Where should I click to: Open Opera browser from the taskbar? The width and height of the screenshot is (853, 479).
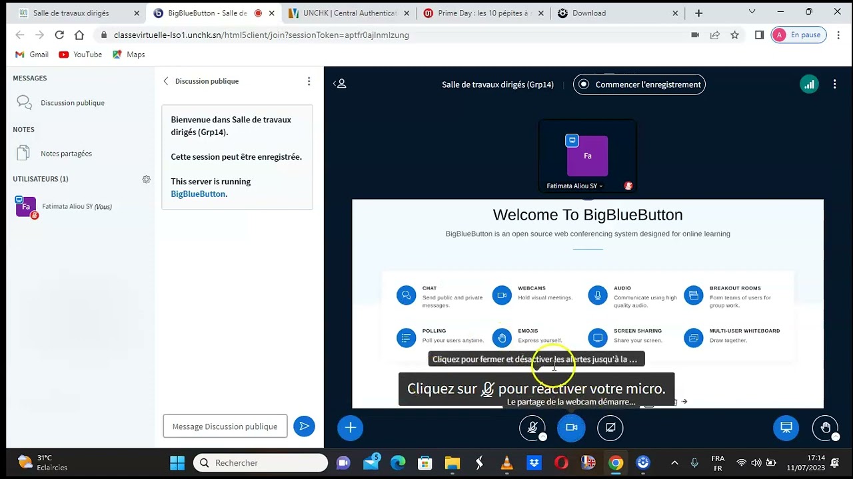click(561, 463)
